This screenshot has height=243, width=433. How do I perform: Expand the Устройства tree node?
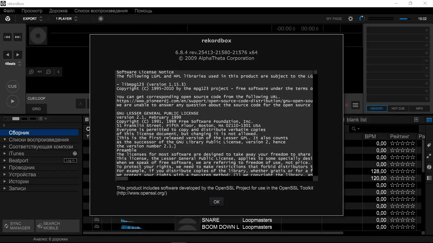point(5,174)
